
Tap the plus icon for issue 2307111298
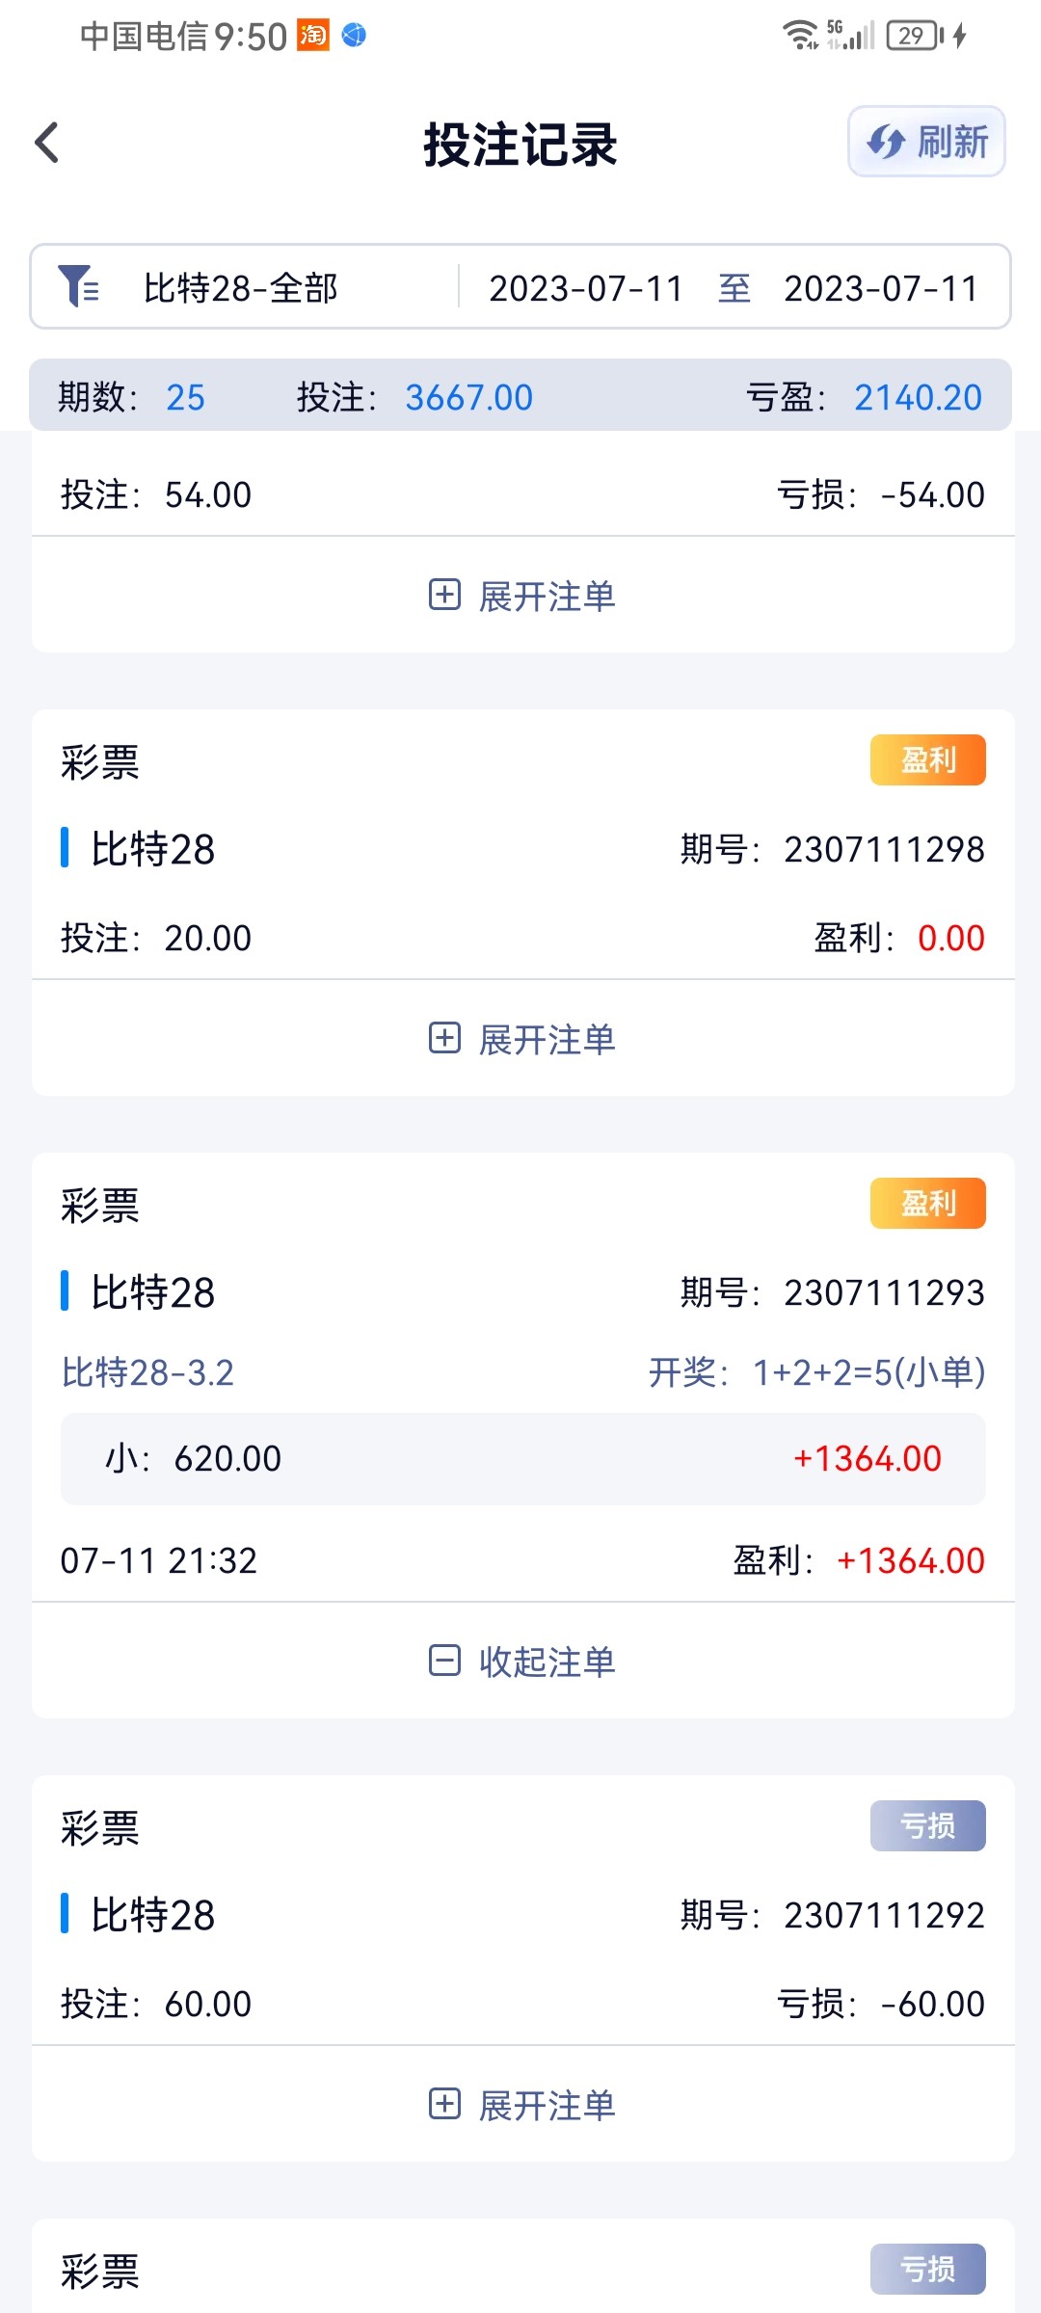click(x=444, y=1038)
